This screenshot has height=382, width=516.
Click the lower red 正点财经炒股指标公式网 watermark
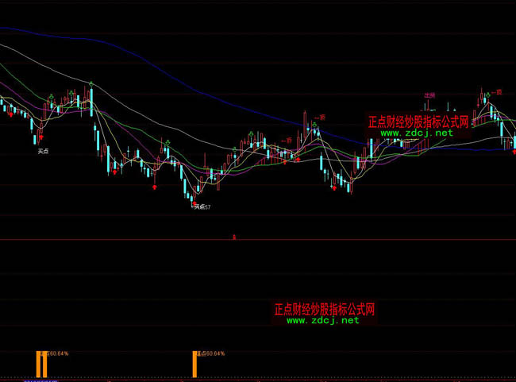pos(324,309)
